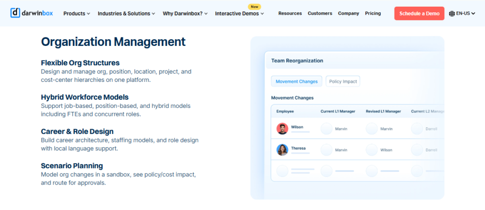Viewport: 485px width, 210px height.
Task: View the Pricing page
Action: click(373, 13)
